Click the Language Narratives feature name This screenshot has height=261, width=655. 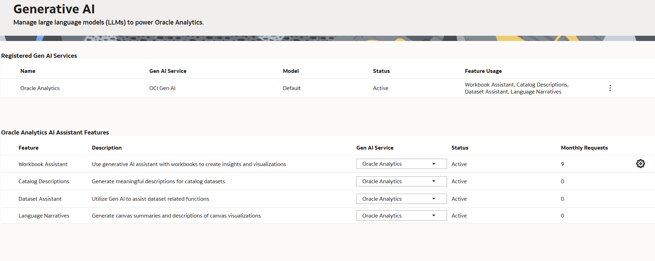[x=44, y=216]
